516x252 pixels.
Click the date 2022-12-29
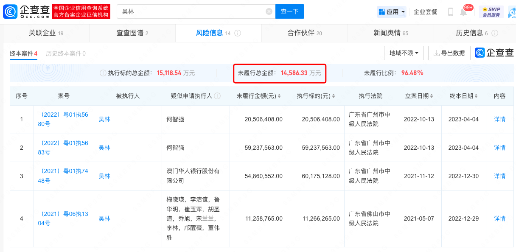(463, 218)
